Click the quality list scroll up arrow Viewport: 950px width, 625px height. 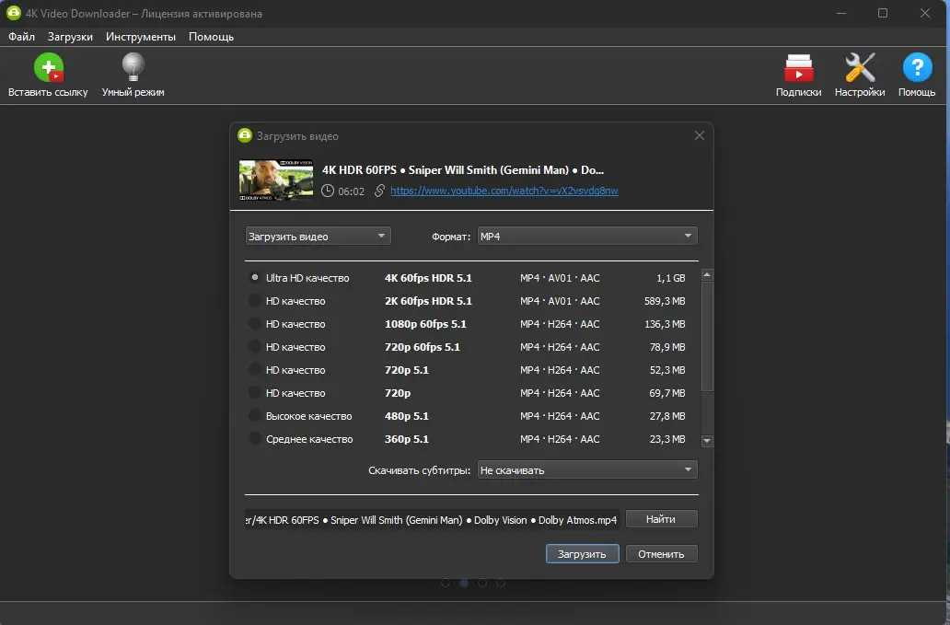[x=706, y=275]
